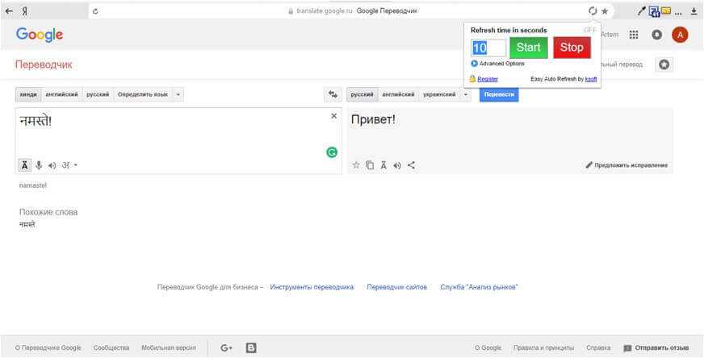Click the refresh seconds input field
This screenshot has height=362, width=721.
[x=488, y=48]
